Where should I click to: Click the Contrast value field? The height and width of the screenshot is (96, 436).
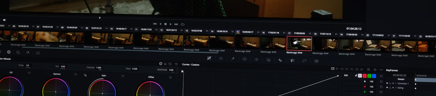[x=99, y=68]
